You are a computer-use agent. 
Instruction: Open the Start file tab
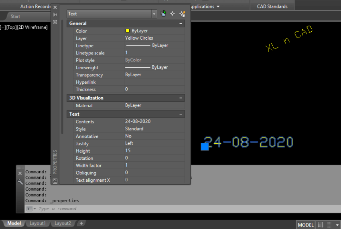[x=15, y=16]
